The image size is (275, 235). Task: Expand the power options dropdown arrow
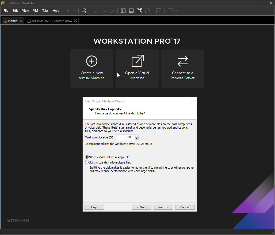click(74, 11)
